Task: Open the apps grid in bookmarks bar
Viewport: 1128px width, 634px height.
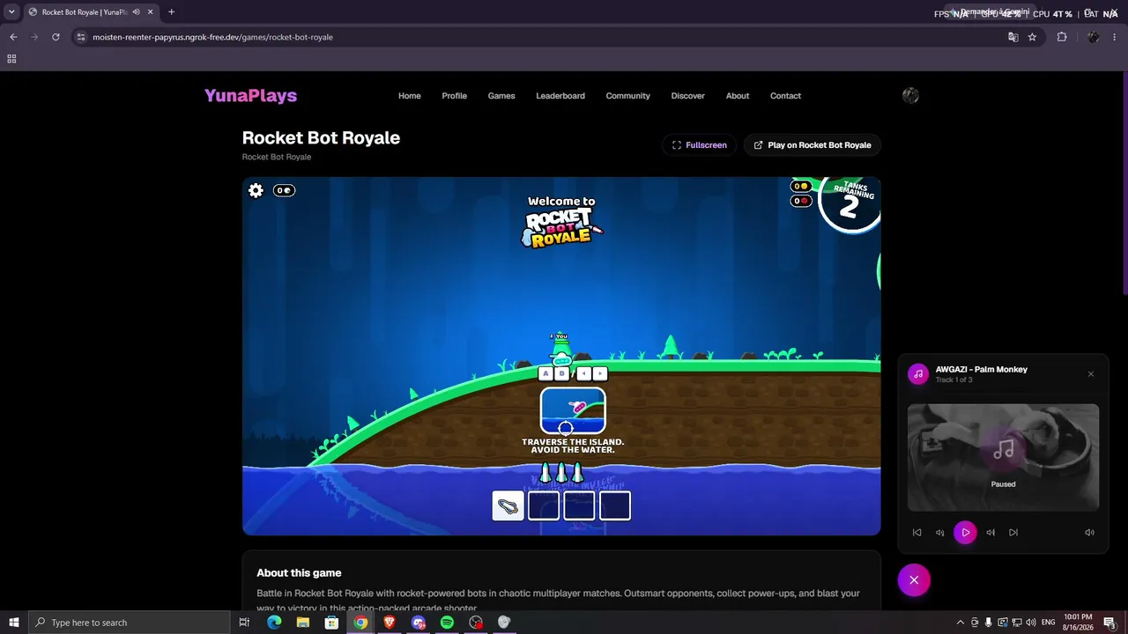Action: tap(11, 59)
